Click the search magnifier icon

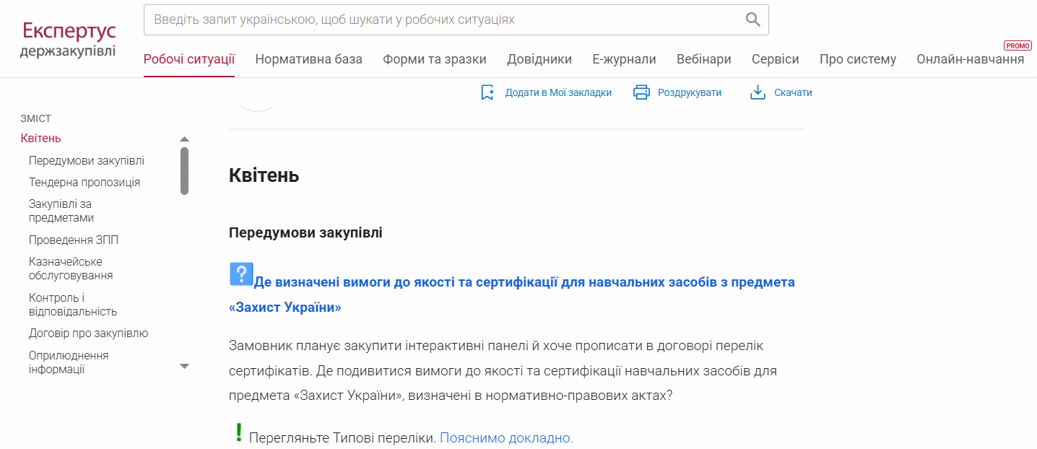coord(753,19)
